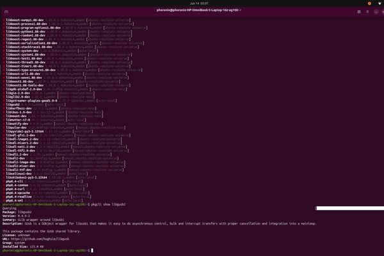Click the terminal window title phoronix@phoronix-HP-OmniBook

[x=198, y=10]
